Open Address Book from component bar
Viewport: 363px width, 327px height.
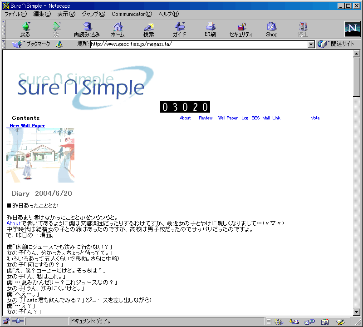pos(325,322)
